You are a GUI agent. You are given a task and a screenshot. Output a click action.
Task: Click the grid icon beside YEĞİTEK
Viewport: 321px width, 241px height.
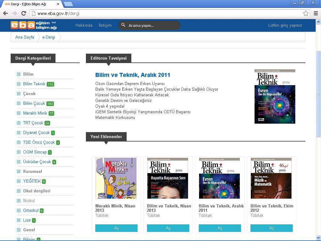point(18,181)
